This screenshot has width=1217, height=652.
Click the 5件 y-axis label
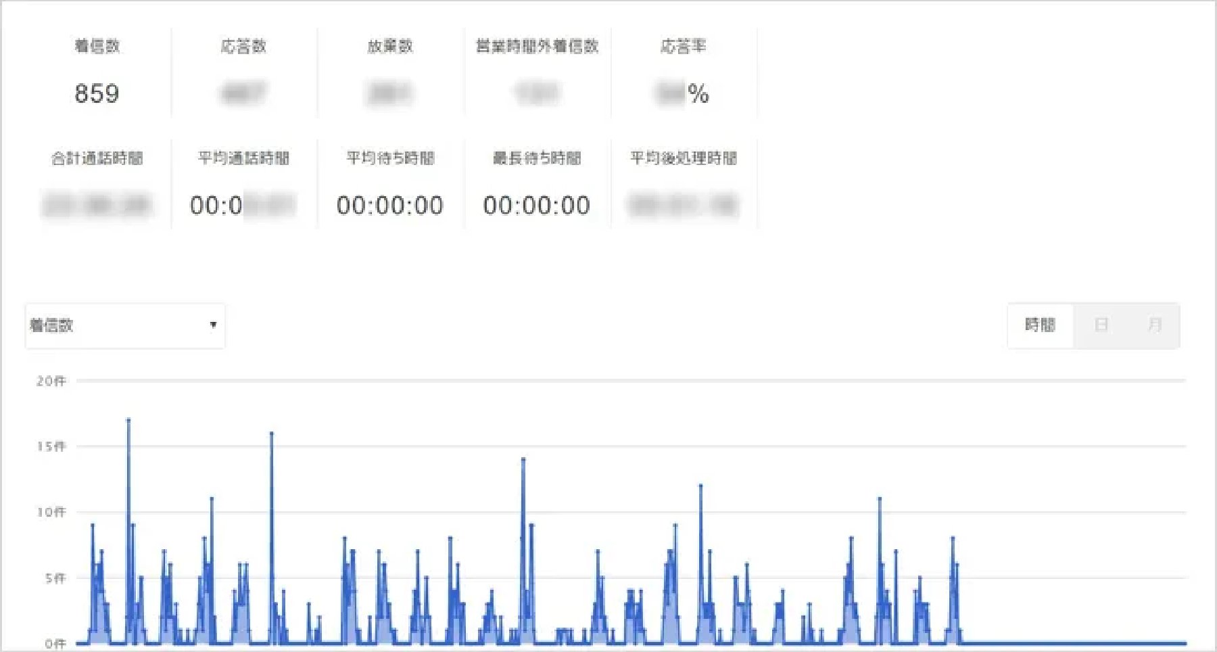pos(55,578)
